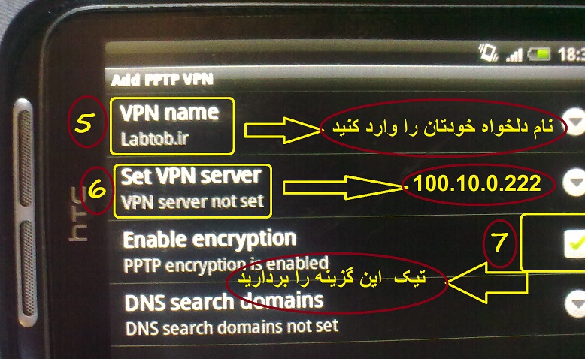Tap the Labtob.ir name value
The width and height of the screenshot is (585, 359).
(x=155, y=139)
